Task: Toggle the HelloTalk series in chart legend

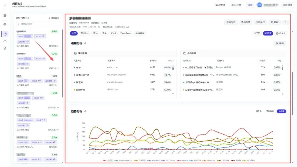Action: pyautogui.click(x=223, y=160)
